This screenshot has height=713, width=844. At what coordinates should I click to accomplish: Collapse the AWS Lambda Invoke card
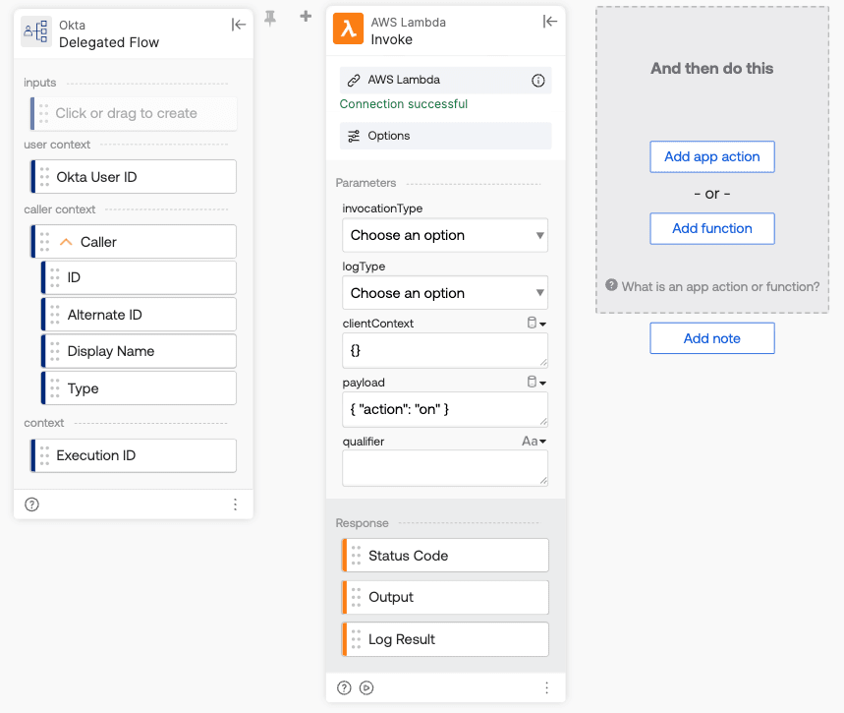[x=550, y=22]
